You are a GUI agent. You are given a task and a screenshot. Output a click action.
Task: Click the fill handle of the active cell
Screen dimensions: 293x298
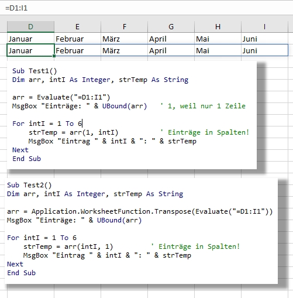pyautogui.click(x=54, y=56)
